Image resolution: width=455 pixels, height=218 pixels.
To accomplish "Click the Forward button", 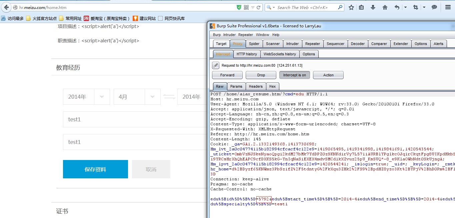I will tap(227, 75).
